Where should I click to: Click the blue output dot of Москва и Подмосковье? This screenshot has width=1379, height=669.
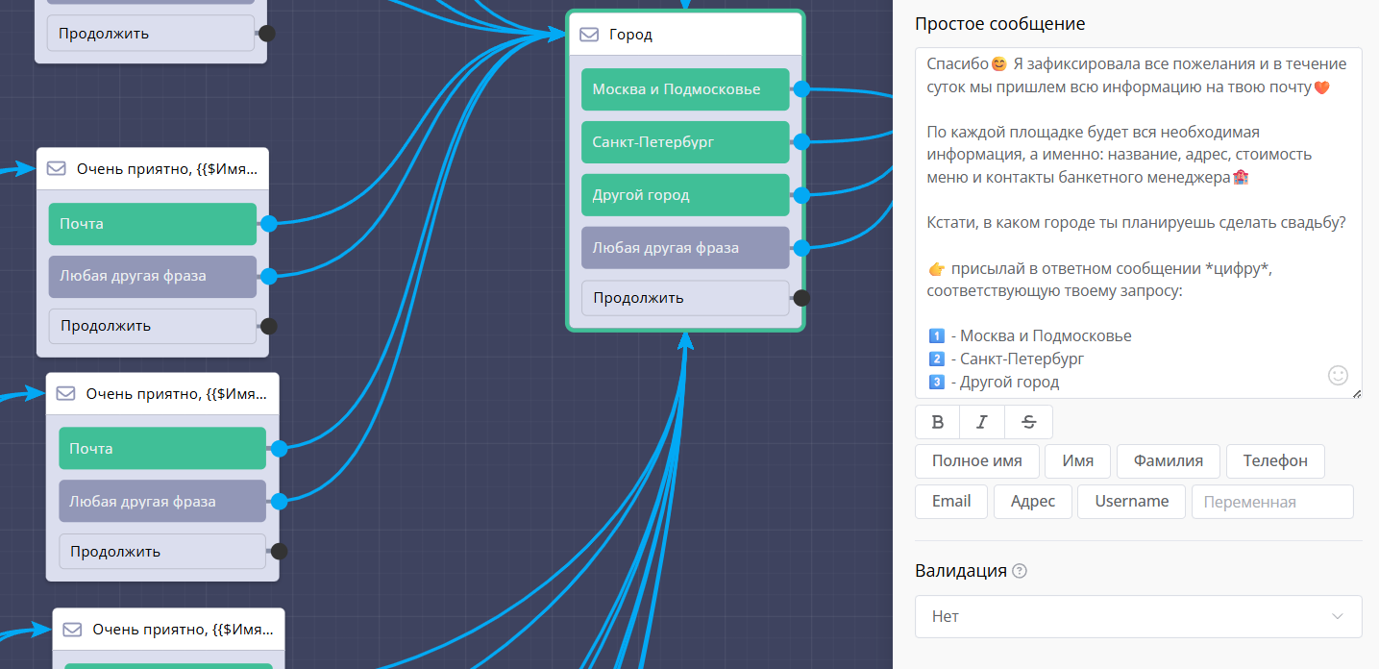click(x=800, y=89)
